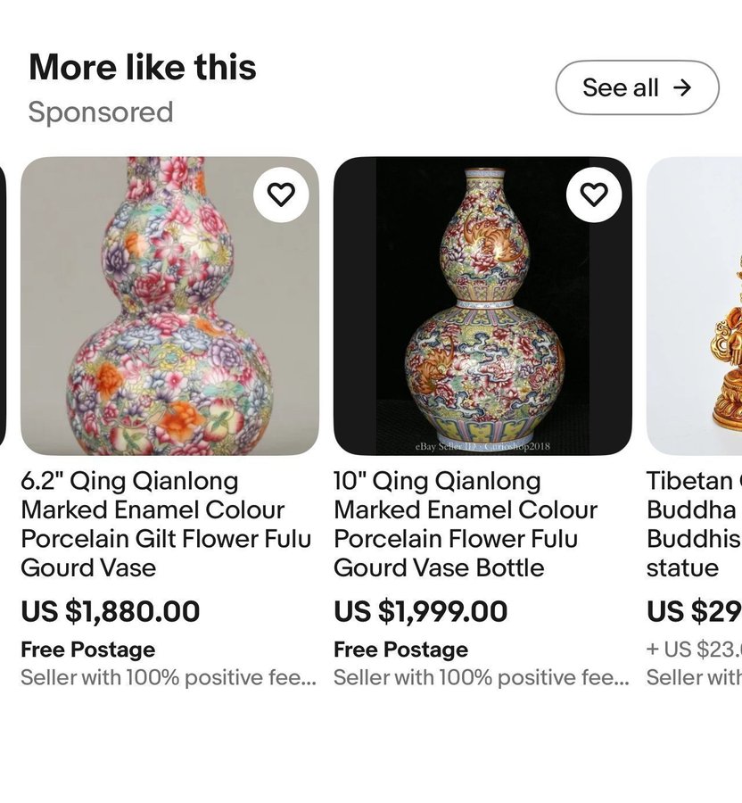Click the Buddha statue's US $29 price
Screen dimensions: 742x803
(x=694, y=611)
